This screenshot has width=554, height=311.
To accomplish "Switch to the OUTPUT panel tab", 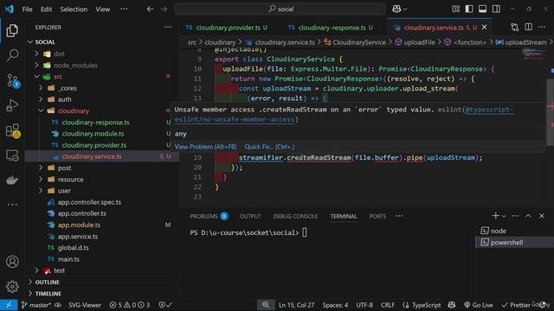I will coord(250,216).
